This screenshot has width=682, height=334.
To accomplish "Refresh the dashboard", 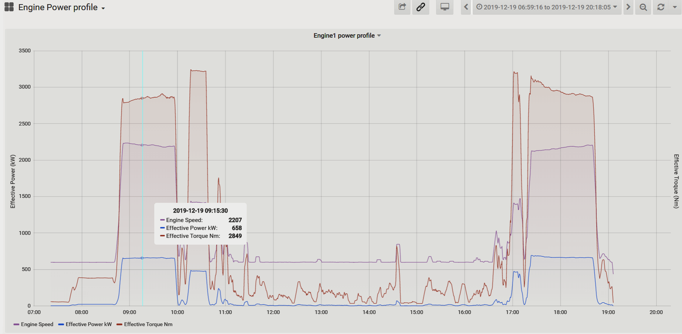I will [661, 7].
